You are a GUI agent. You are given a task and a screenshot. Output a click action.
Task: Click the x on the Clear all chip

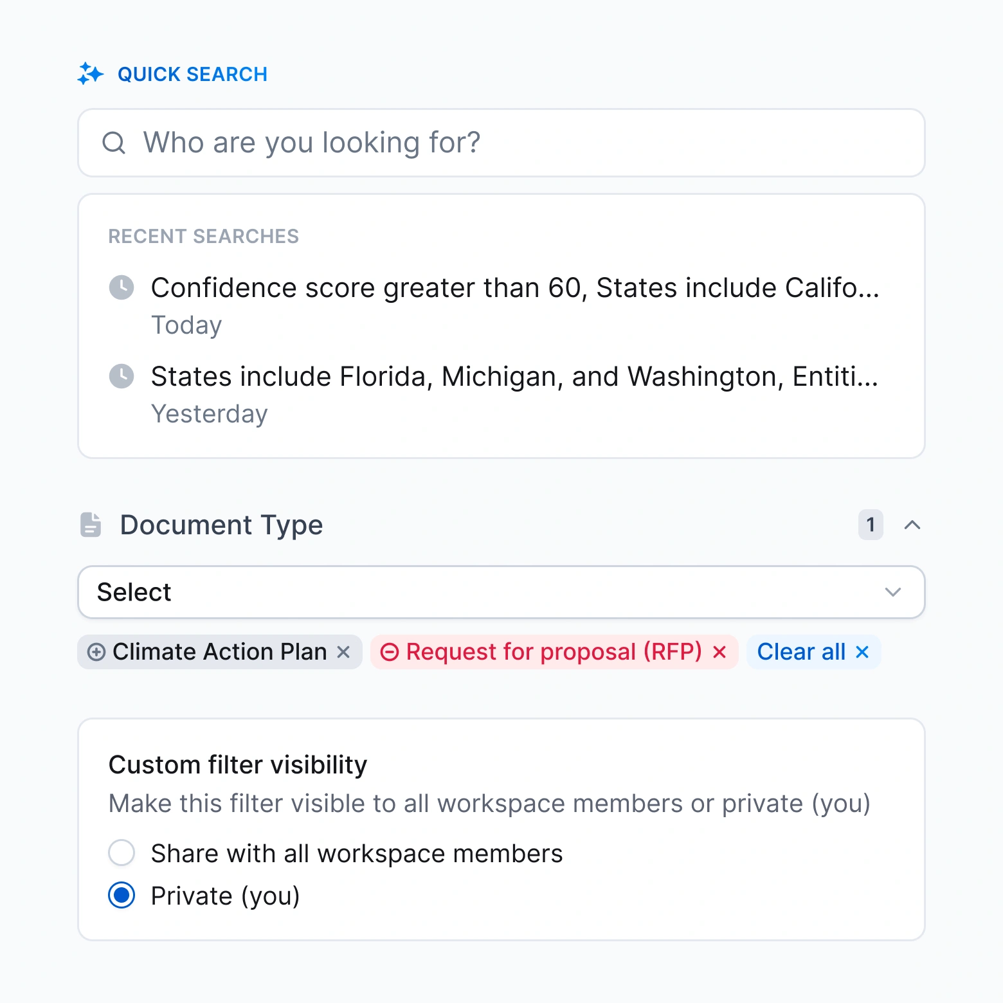[861, 651]
